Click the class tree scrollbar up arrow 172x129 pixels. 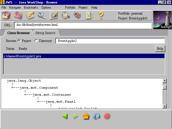click(164, 81)
